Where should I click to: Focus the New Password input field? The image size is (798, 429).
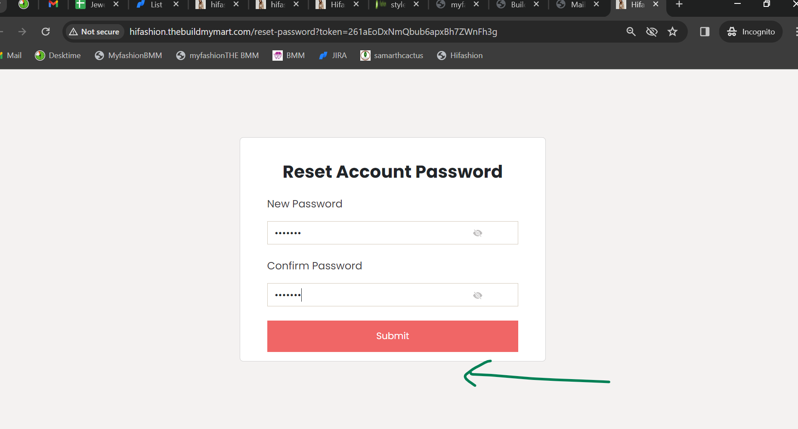tap(393, 233)
